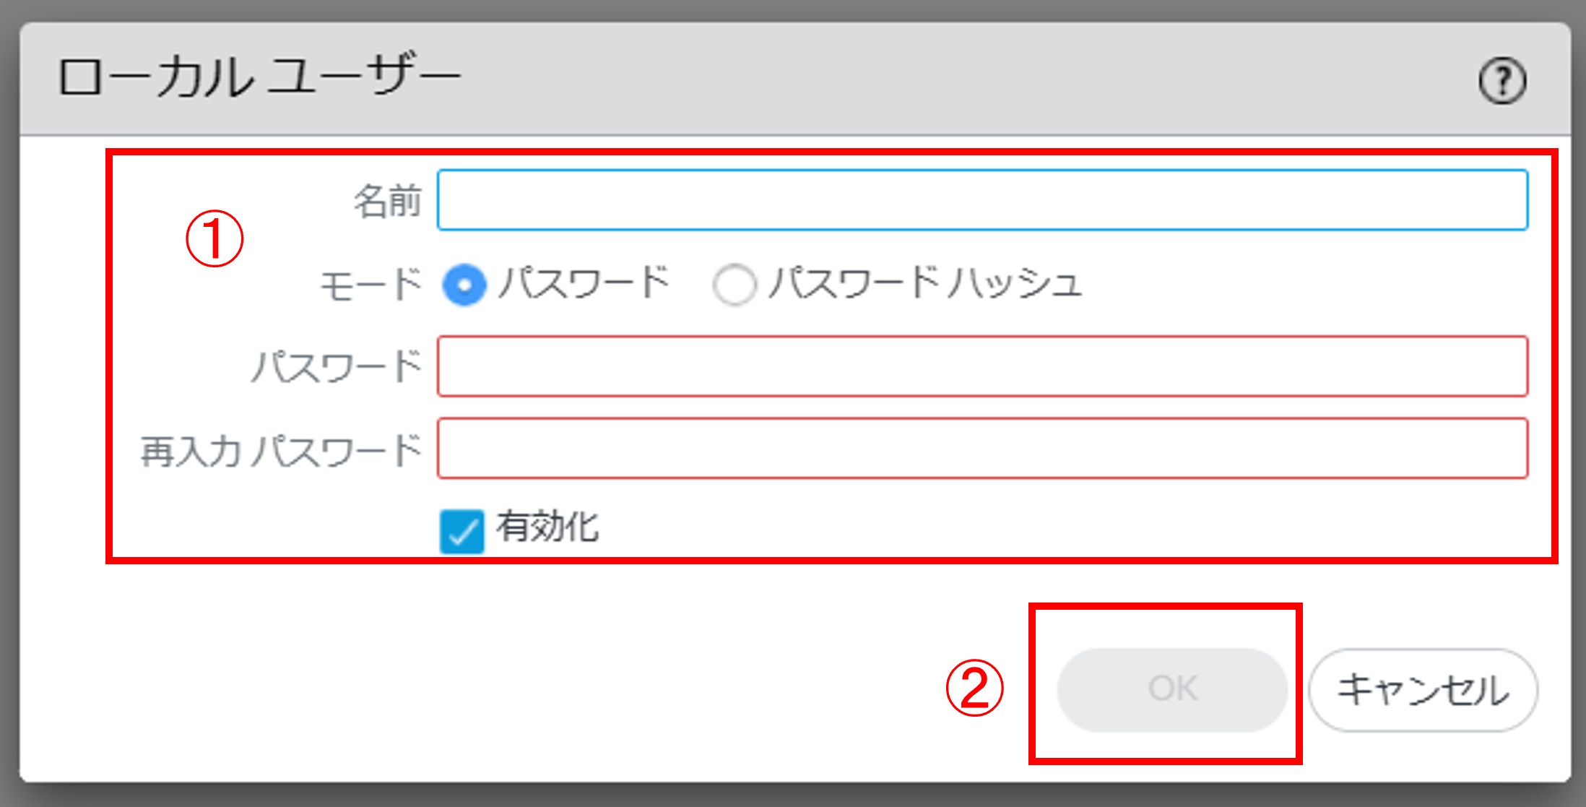The image size is (1586, 807).
Task: Click the 名前 field label
Action: tap(387, 201)
